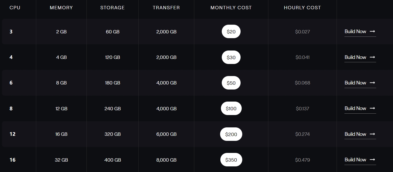The height and width of the screenshot is (172, 393).
Task: Click the arrow icon in the 4 CPU row
Action: point(373,57)
